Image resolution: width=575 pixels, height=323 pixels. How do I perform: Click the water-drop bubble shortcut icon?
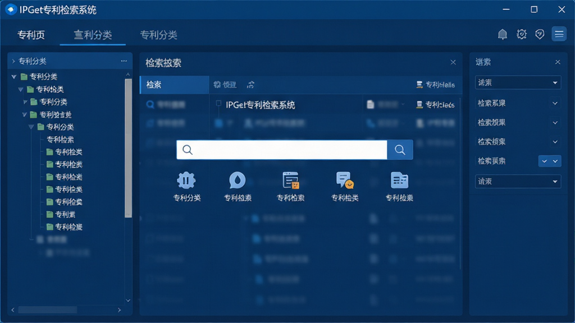[238, 180]
